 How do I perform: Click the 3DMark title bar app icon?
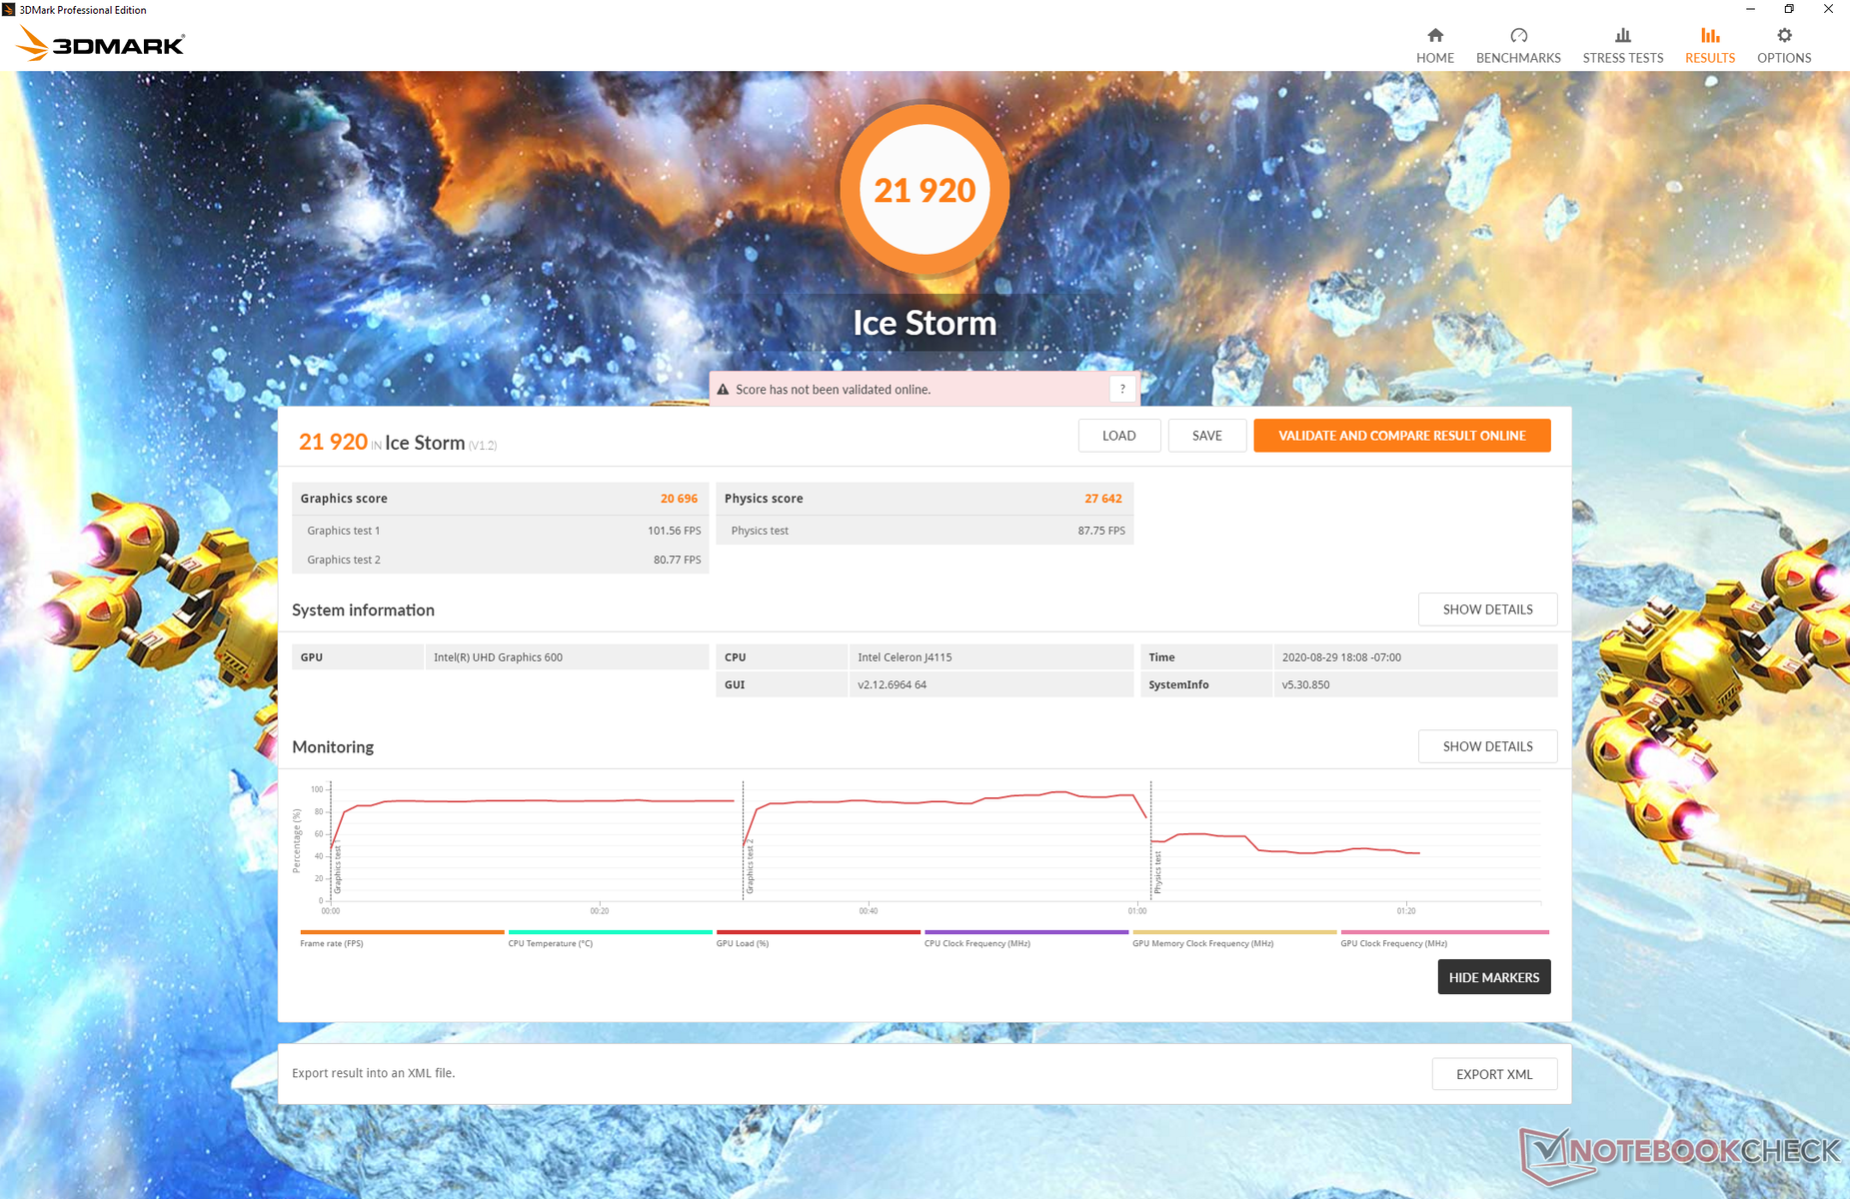[9, 10]
